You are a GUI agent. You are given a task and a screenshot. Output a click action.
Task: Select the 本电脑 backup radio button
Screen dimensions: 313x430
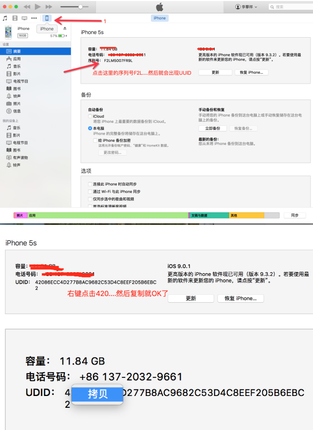coord(90,128)
